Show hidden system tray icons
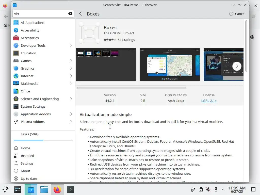The height and width of the screenshot is (195, 260). coord(223,189)
